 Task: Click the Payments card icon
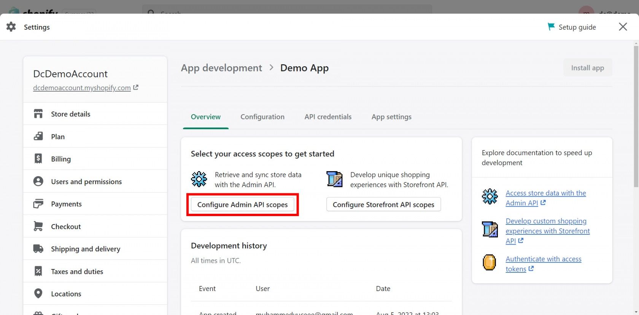coord(38,204)
